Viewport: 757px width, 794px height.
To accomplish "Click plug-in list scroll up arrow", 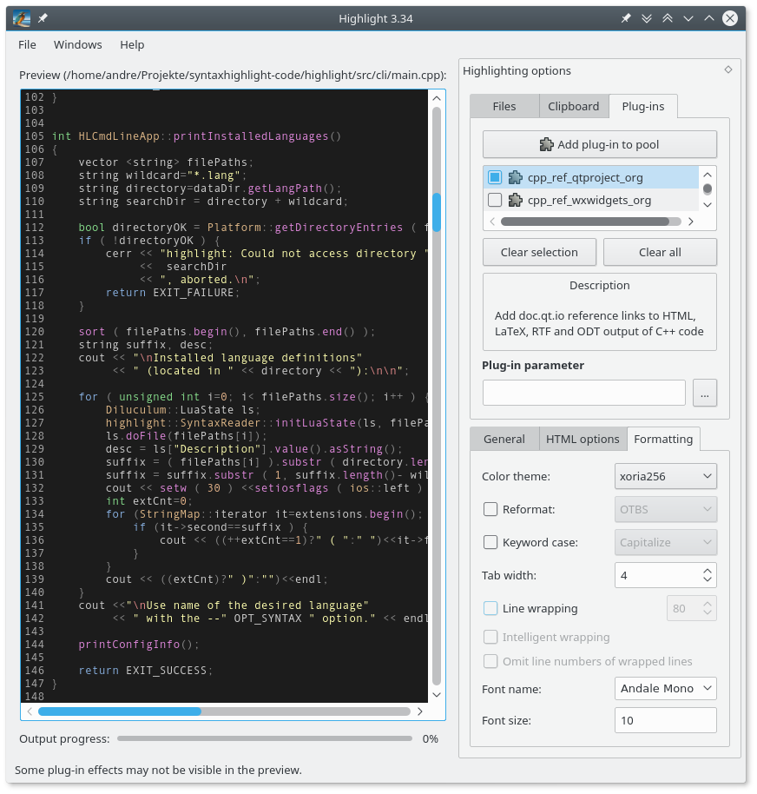I will coord(708,175).
